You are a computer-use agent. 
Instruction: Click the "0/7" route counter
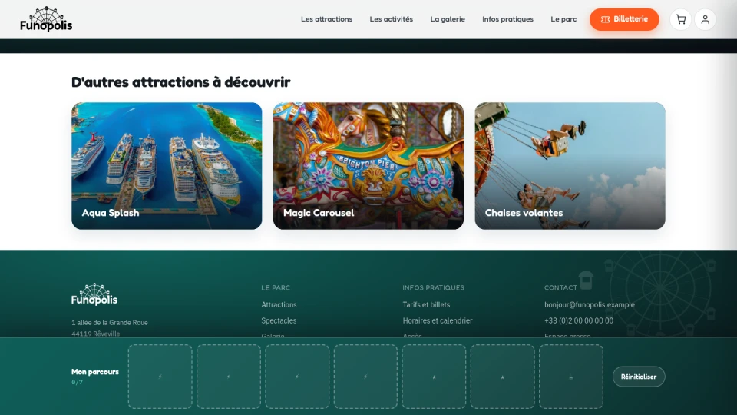click(x=77, y=382)
